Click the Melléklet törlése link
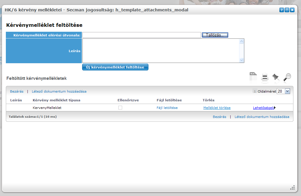Viewport: 301px width, 196px height. (x=217, y=108)
